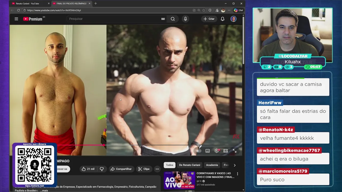Viewport: 342px width, 192px height.
Task: Click the 217 mil assistindo text
Action: tap(206, 185)
